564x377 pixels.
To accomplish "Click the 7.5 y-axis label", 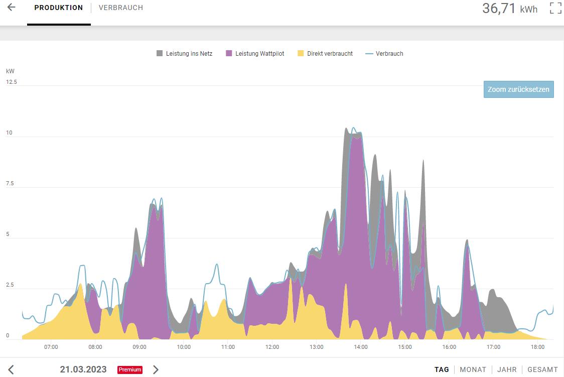I will tap(10, 183).
